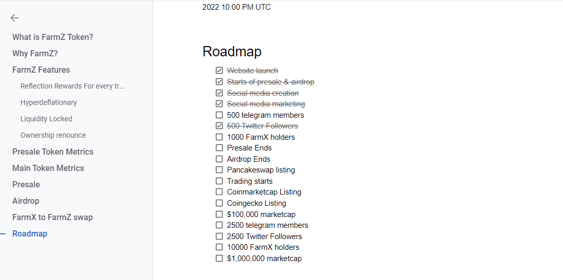This screenshot has width=563, height=280.
Task: Check the Pancakeswap listing checkbox
Action: pos(219,170)
